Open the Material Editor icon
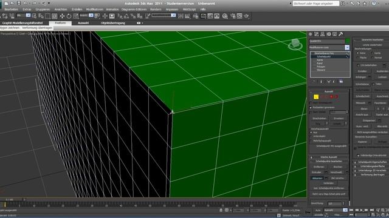 (225, 16)
